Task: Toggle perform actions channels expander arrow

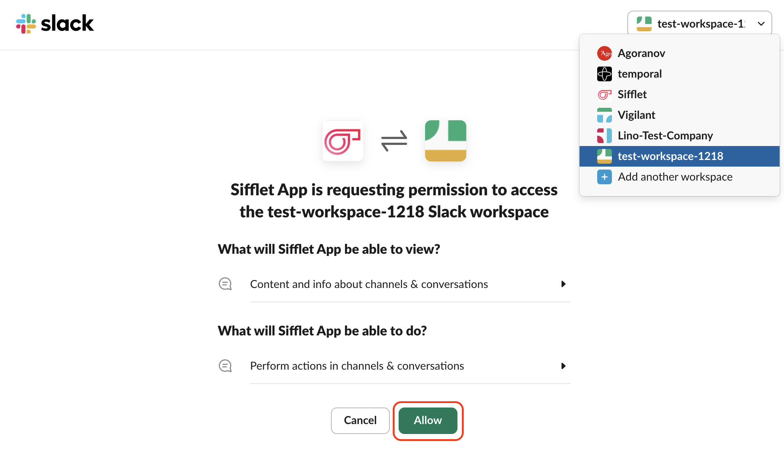Action: click(x=563, y=366)
